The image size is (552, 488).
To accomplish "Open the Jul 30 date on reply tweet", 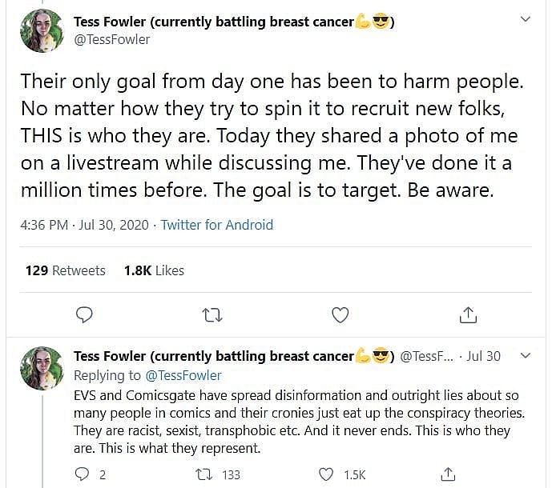I will 483,356.
